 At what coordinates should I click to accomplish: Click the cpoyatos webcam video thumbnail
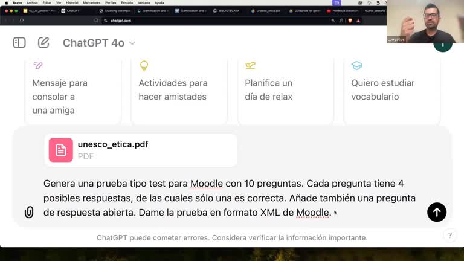pos(425,22)
